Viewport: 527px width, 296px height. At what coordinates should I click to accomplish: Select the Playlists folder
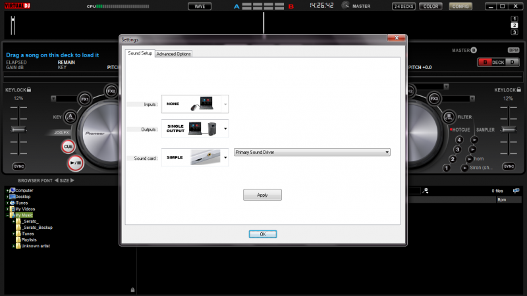pos(29,240)
